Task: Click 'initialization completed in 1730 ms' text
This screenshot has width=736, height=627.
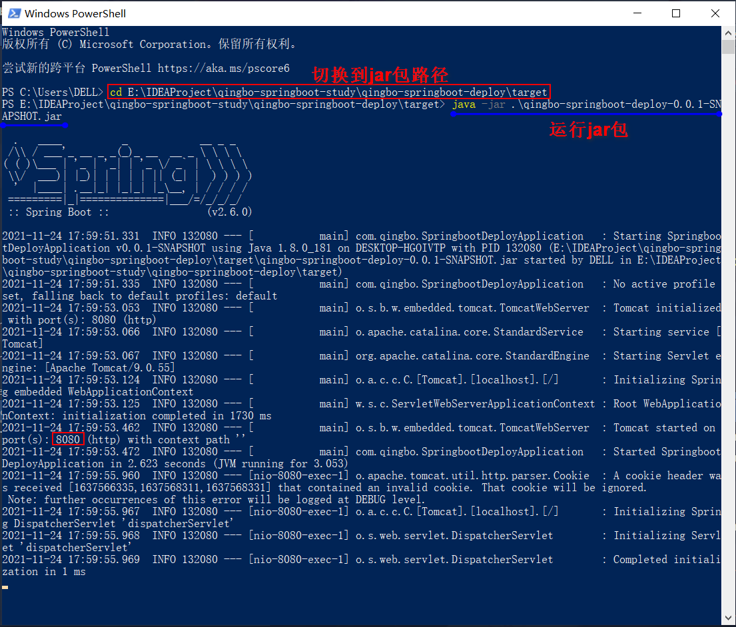Action: coord(167,415)
